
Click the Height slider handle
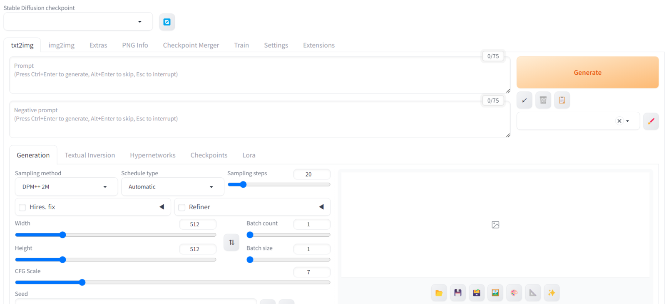[x=62, y=260]
